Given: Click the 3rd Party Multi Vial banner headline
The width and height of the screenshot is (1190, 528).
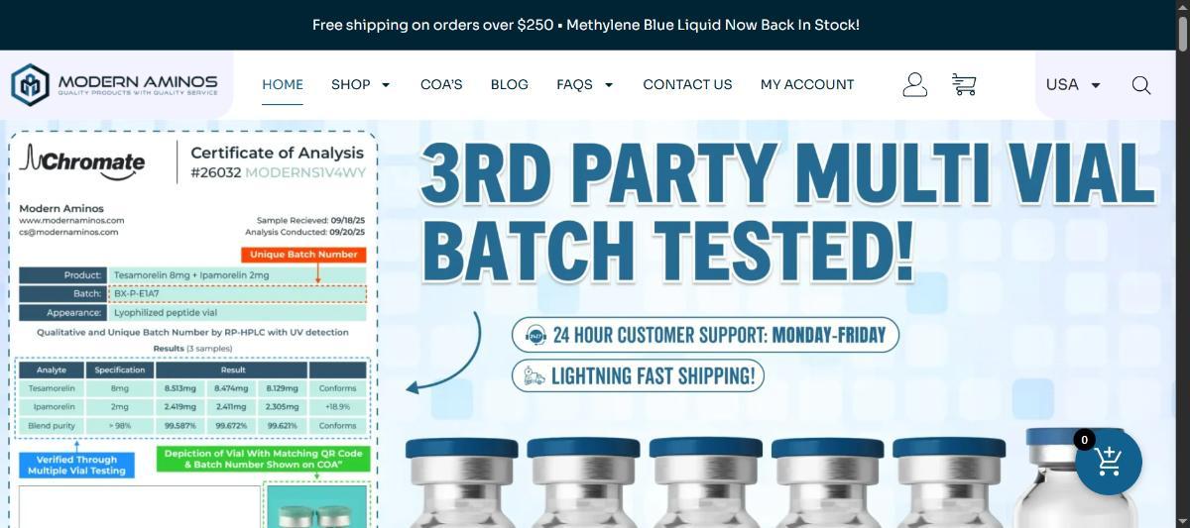Looking at the screenshot, I should click(788, 212).
